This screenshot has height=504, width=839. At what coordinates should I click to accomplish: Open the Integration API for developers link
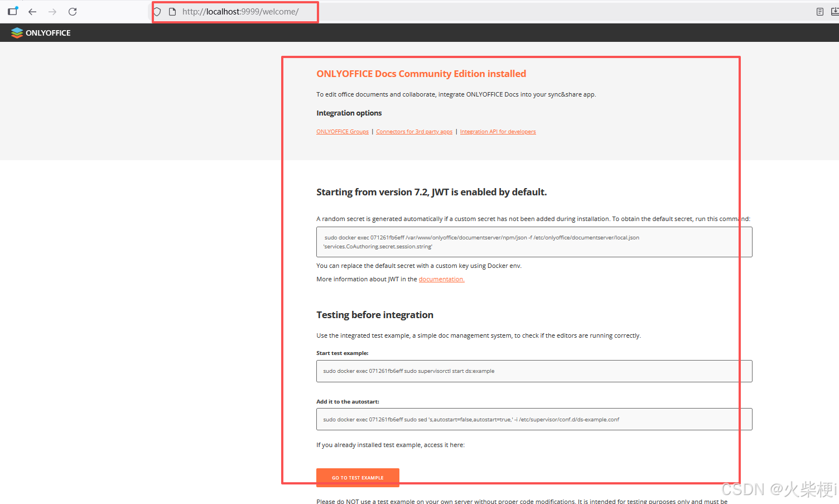498,131
